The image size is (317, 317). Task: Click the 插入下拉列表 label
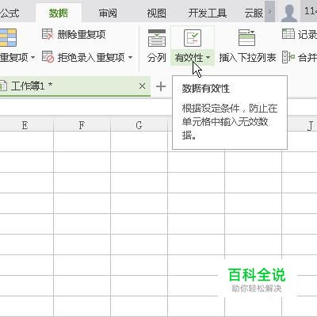247,57
